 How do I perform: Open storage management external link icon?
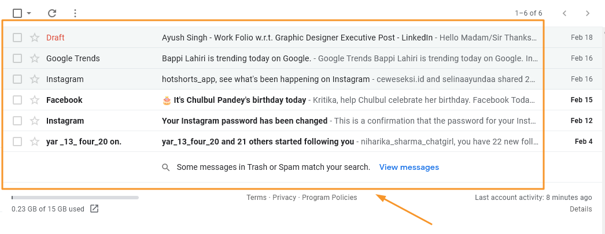pyautogui.click(x=94, y=209)
